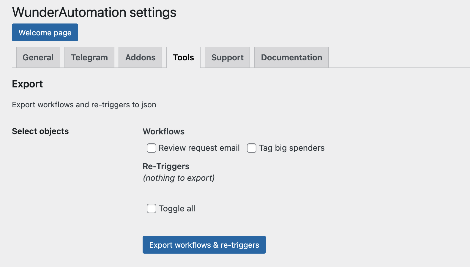The height and width of the screenshot is (267, 470).
Task: Click the 'Re-Triggers' heading
Action: [166, 166]
